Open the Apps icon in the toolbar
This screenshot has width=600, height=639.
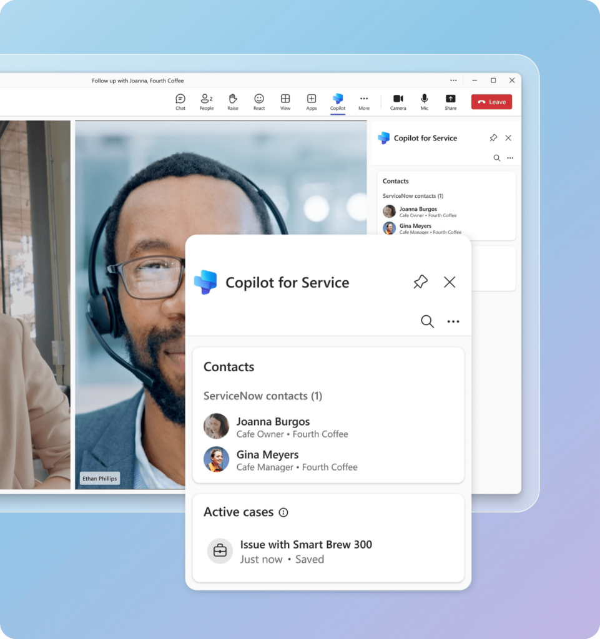click(311, 101)
